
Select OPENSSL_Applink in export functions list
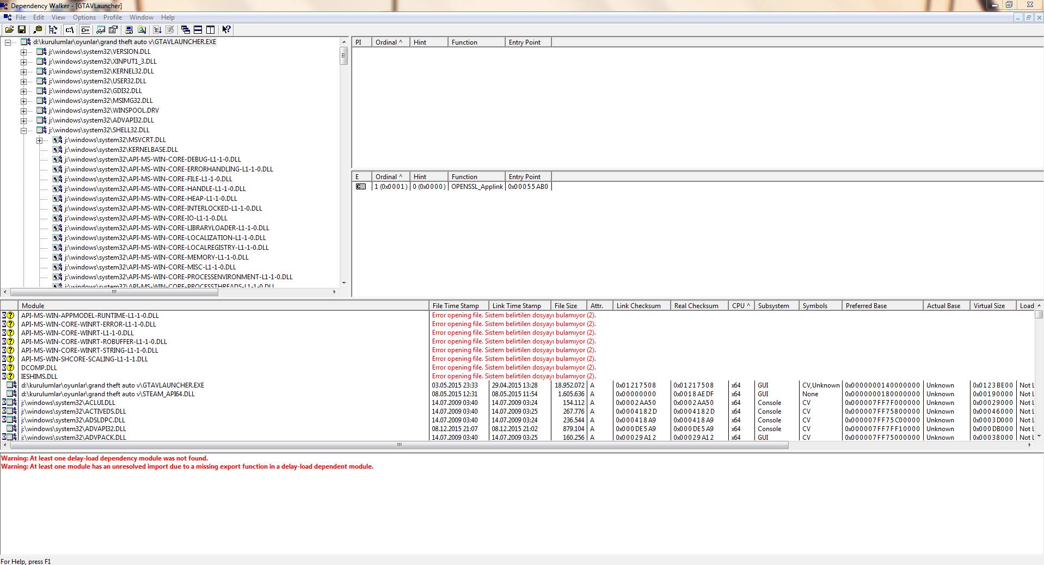tap(477, 187)
